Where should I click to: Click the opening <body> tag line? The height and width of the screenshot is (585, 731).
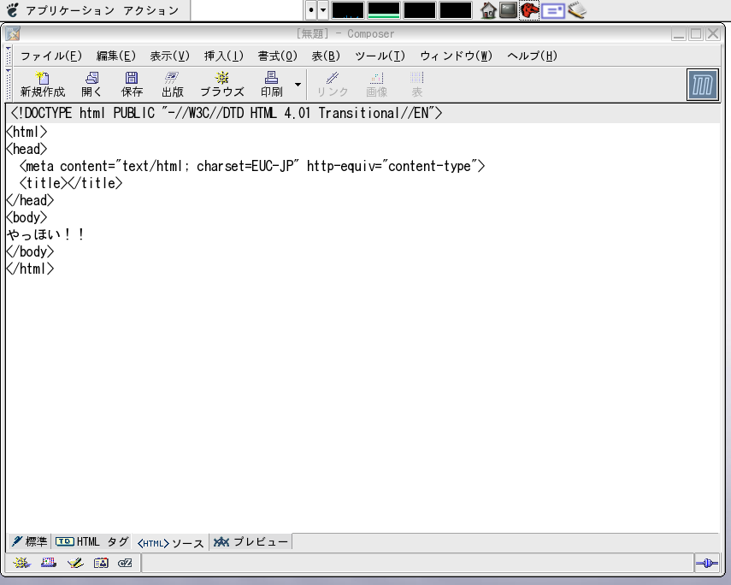tap(27, 217)
